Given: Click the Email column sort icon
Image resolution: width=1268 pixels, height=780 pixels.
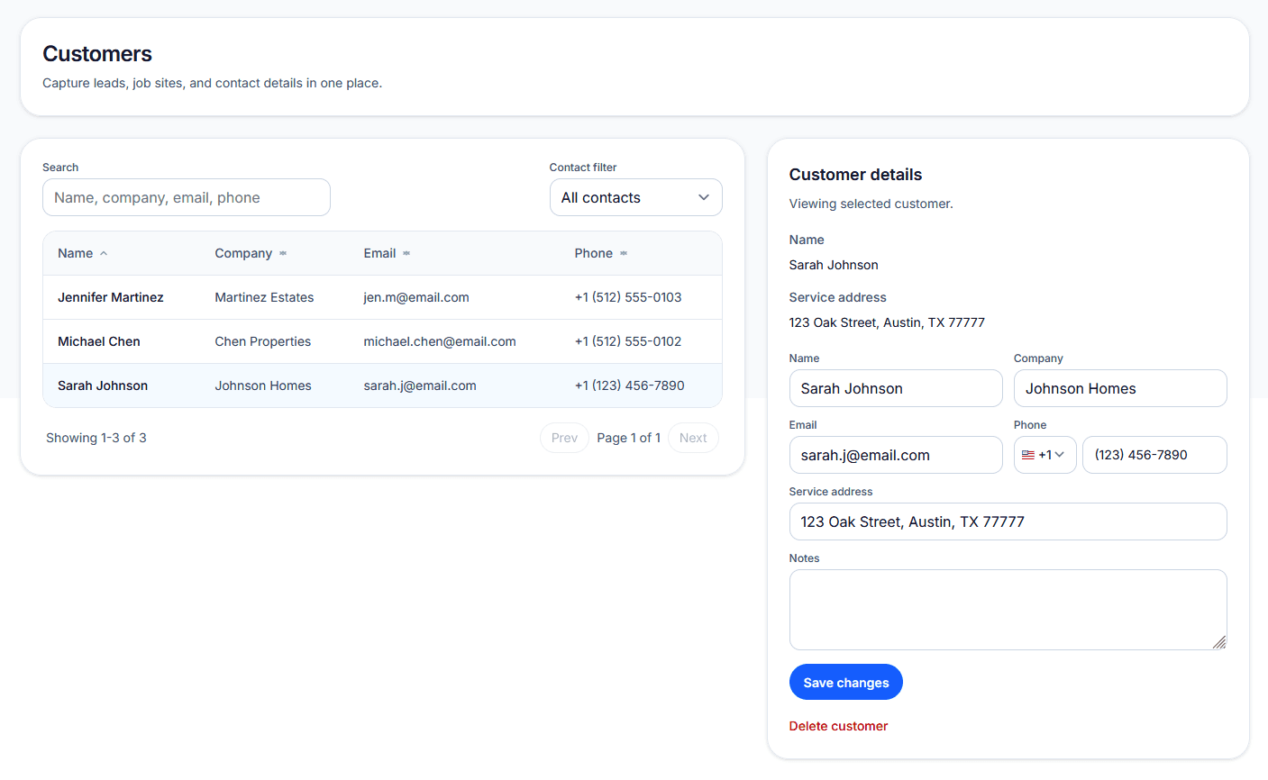Looking at the screenshot, I should [406, 254].
